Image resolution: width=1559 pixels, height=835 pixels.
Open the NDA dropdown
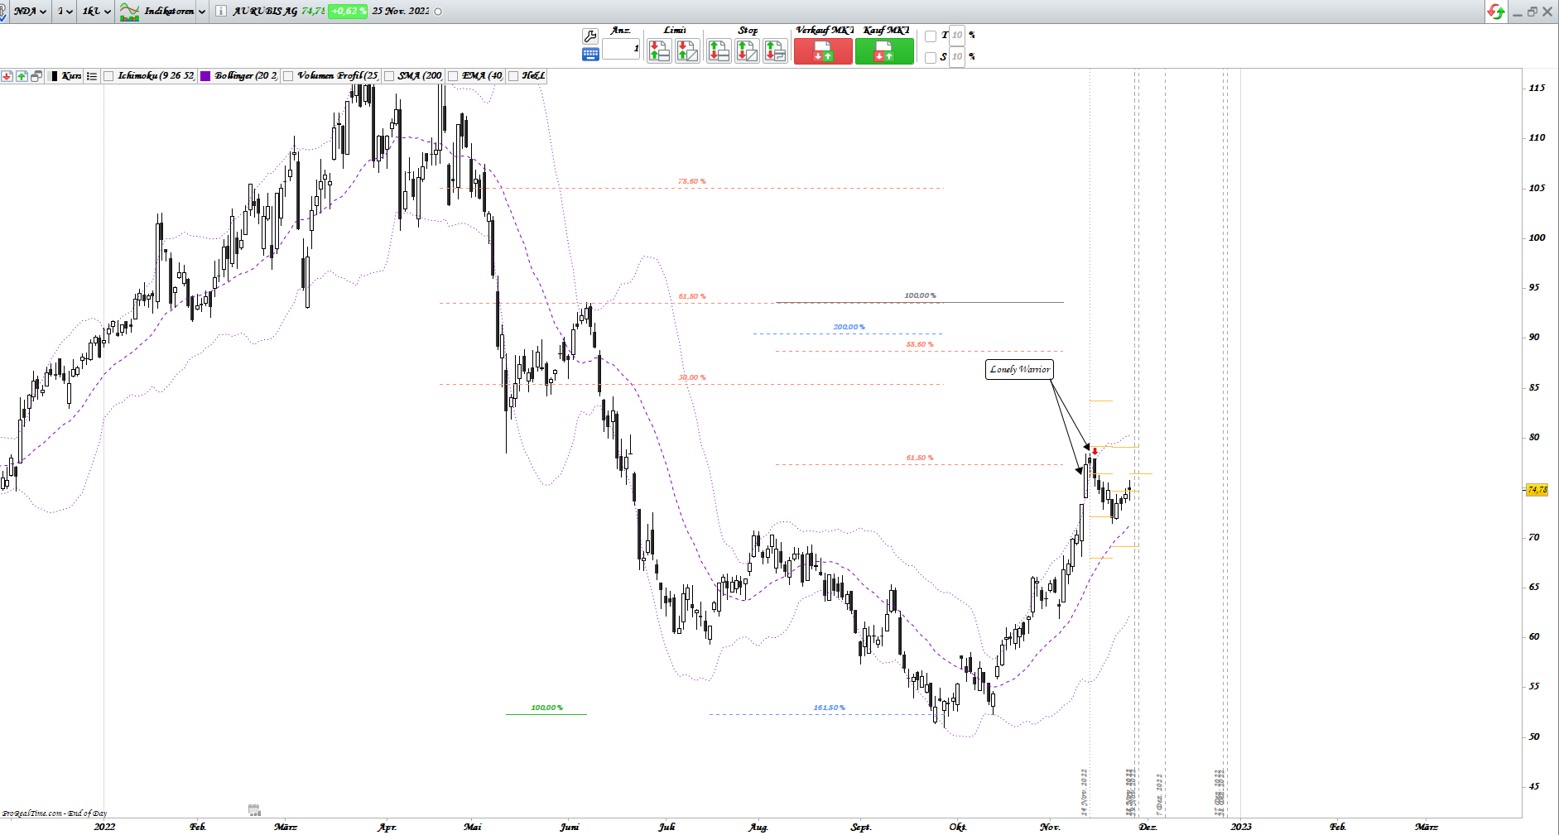pos(30,12)
